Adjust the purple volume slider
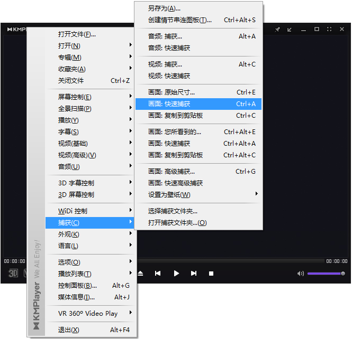This screenshot has height=339, width=352. tap(326, 274)
